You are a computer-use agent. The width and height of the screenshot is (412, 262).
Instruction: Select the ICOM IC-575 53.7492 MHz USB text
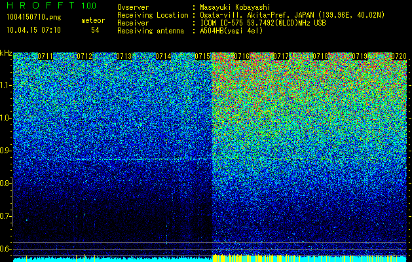pos(263,23)
